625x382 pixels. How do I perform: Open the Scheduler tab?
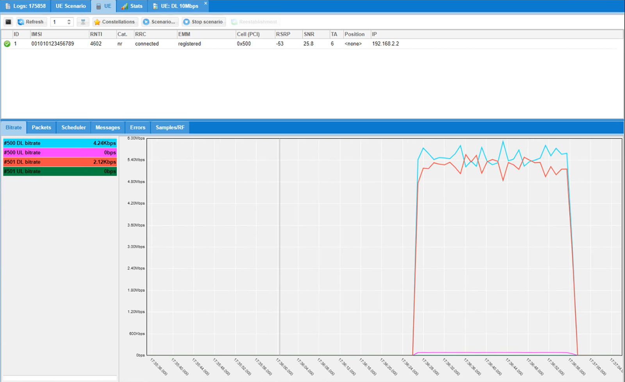(73, 127)
